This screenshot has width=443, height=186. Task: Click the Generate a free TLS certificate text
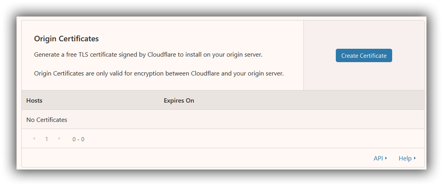point(148,55)
